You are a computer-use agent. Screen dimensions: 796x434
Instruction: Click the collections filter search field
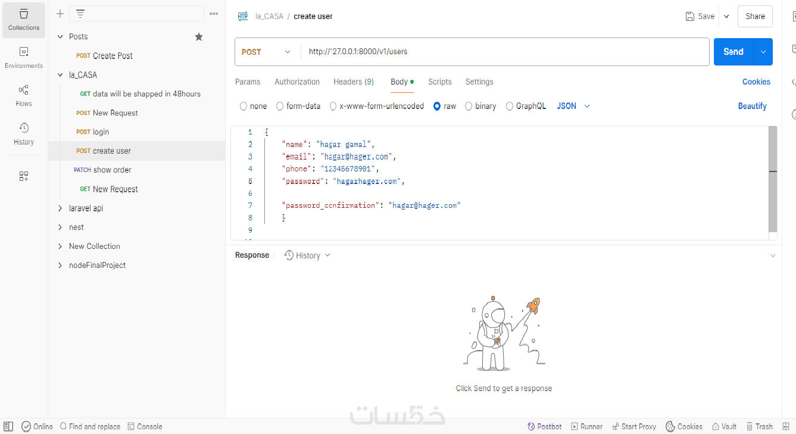tap(137, 14)
